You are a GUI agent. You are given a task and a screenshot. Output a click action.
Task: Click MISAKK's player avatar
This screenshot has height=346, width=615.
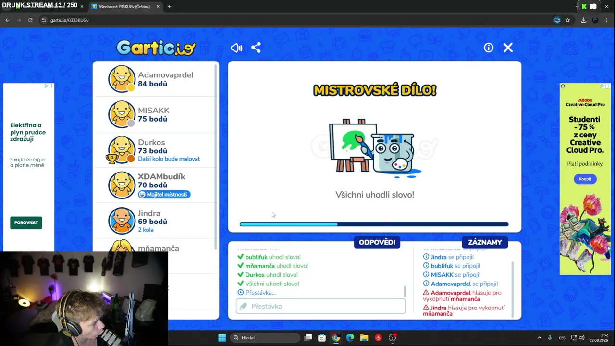(122, 114)
